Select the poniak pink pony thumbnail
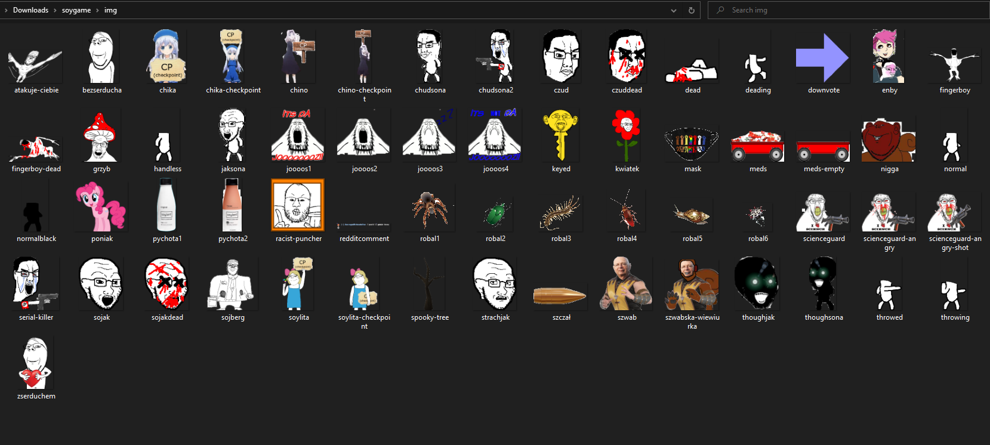 tap(101, 207)
